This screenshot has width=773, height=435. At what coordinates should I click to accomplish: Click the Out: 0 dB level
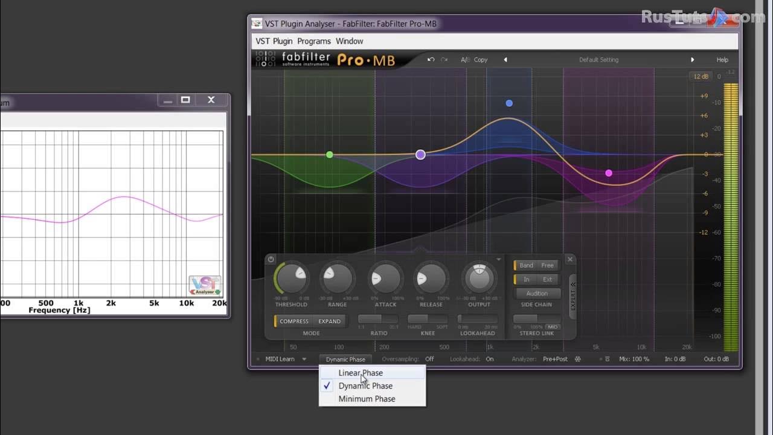716,359
